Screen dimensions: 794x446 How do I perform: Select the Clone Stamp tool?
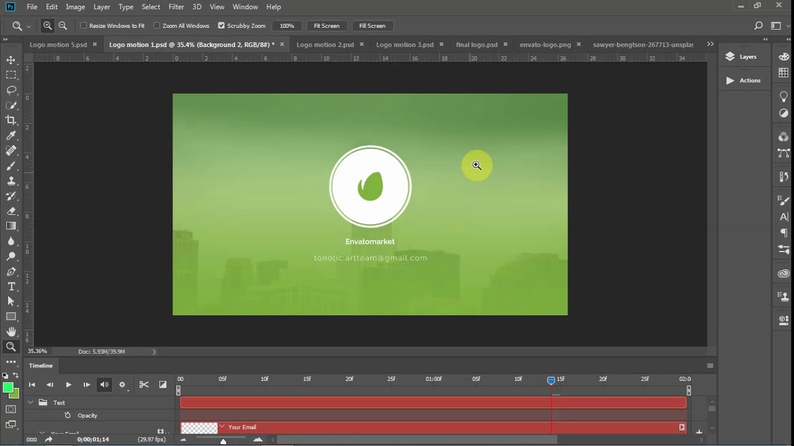(x=11, y=181)
